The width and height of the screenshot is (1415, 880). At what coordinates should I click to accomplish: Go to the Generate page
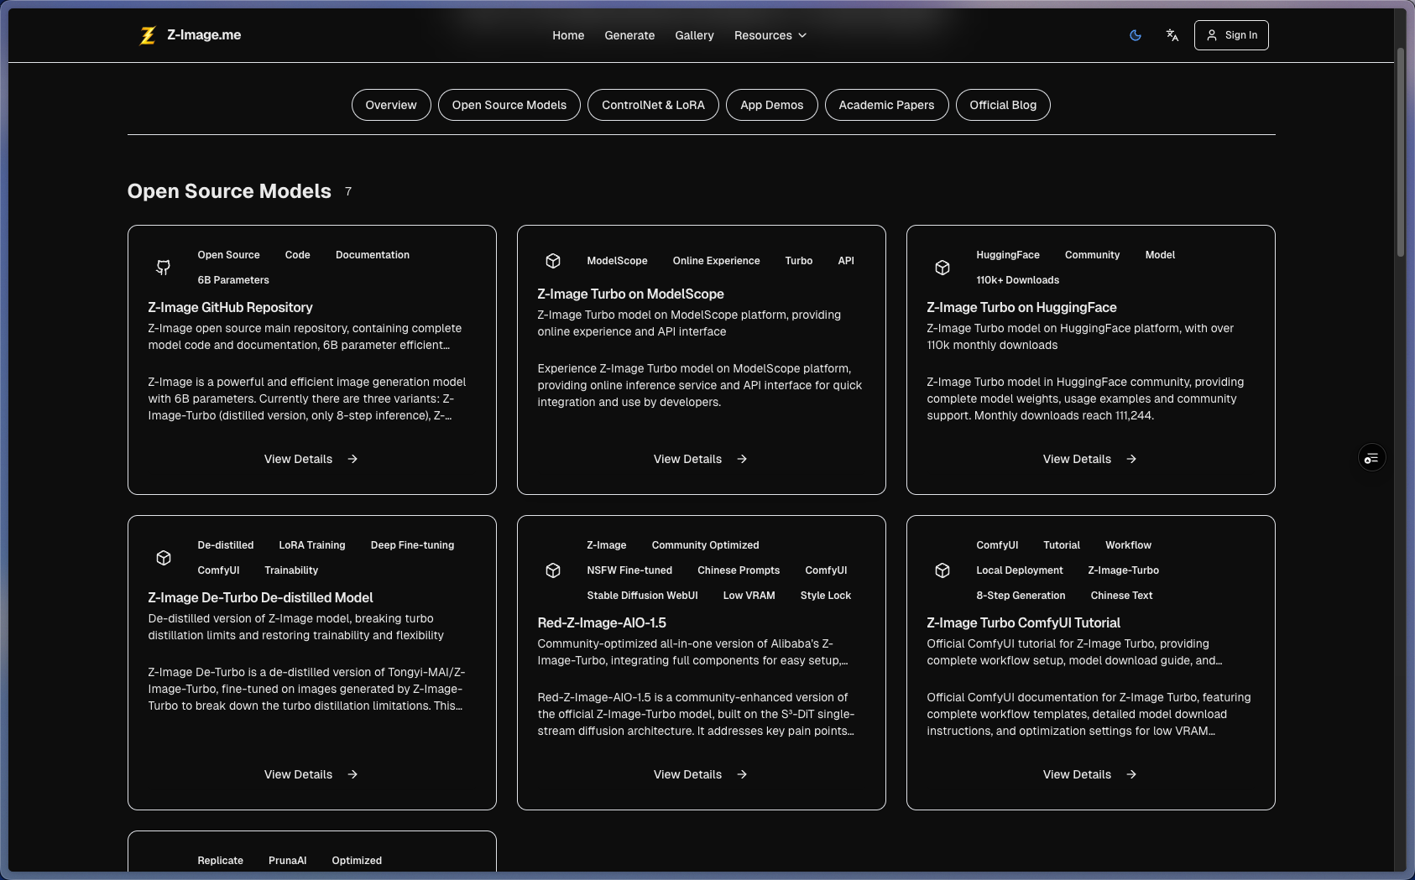pyautogui.click(x=629, y=35)
